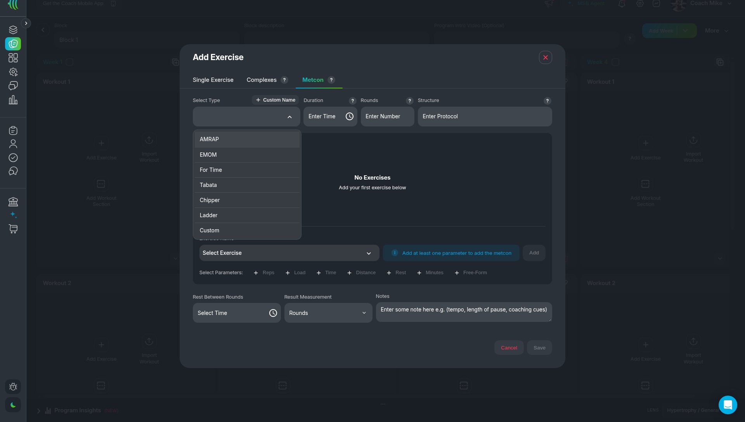Switch to the Single Exercise tab
This screenshot has width=745, height=422.
tap(213, 80)
